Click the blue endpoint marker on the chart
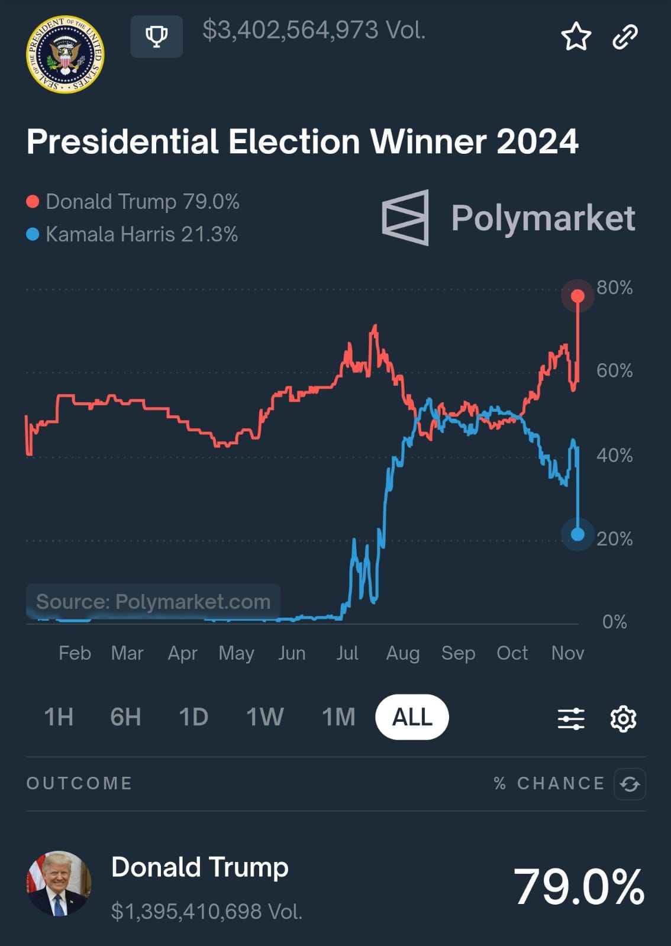Screen dimensions: 671x946 578,534
